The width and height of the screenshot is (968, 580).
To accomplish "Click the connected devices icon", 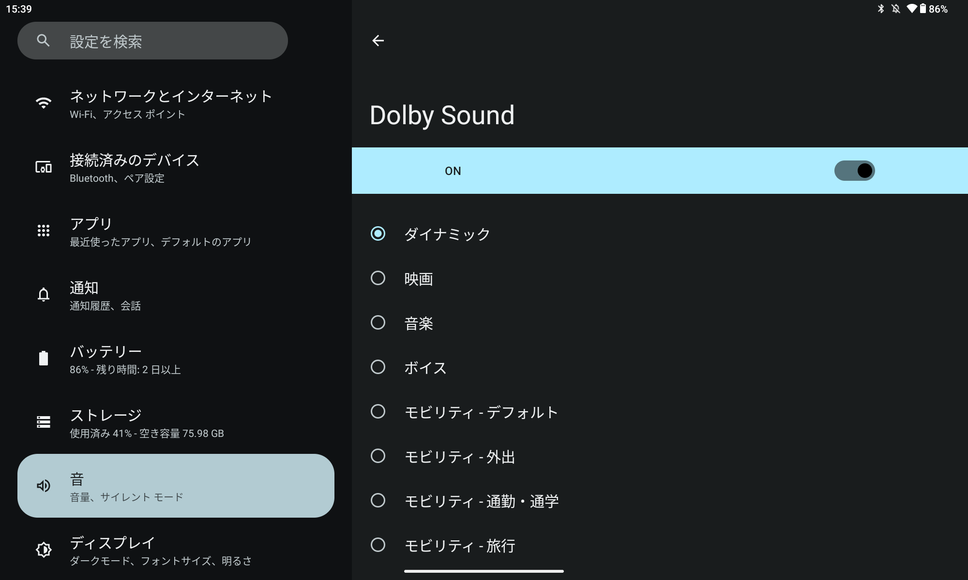I will [44, 167].
